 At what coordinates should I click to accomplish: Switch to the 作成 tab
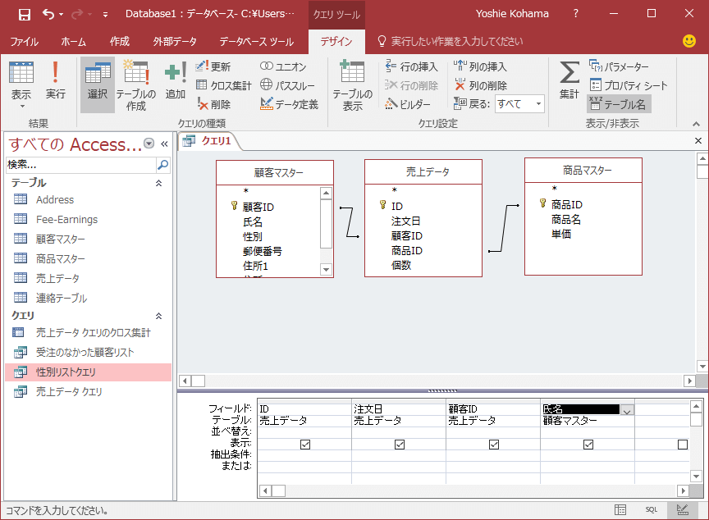click(120, 42)
